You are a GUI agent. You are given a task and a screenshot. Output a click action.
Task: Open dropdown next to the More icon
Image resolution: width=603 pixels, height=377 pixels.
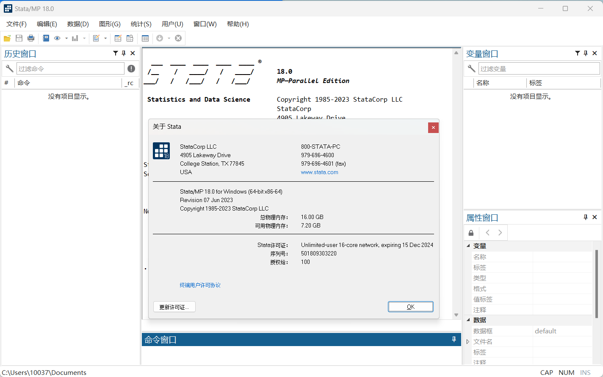click(169, 39)
